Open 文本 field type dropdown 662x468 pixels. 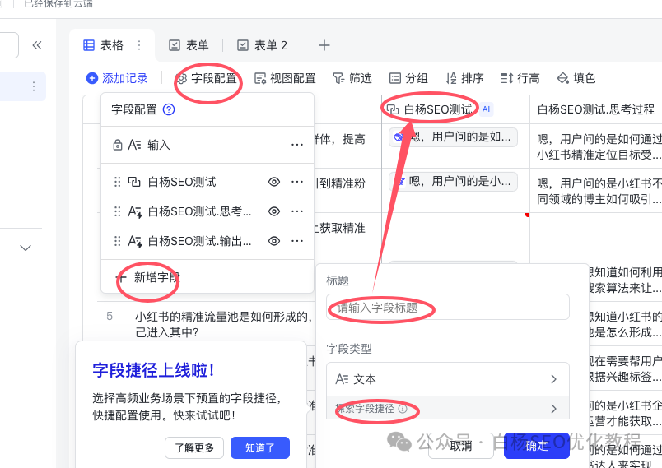448,379
